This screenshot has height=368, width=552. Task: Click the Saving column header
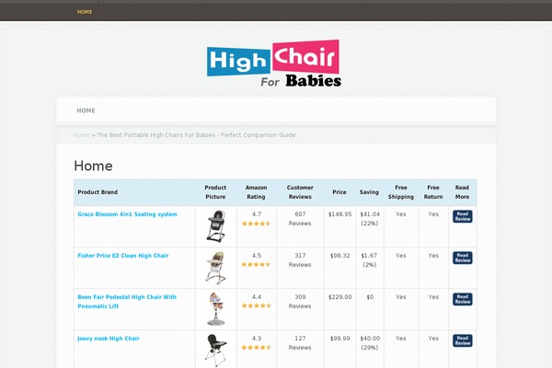369,192
